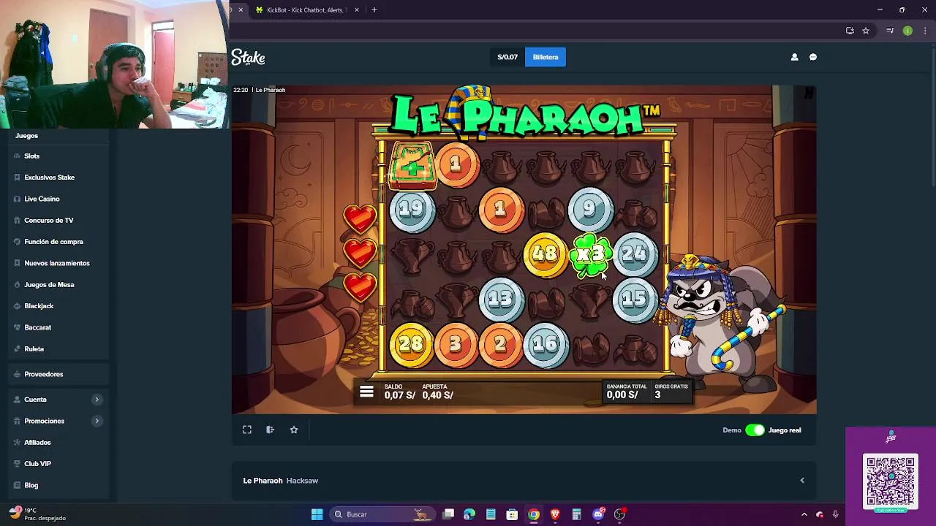Open Chrome media control icon
The image size is (936, 526).
point(890,31)
